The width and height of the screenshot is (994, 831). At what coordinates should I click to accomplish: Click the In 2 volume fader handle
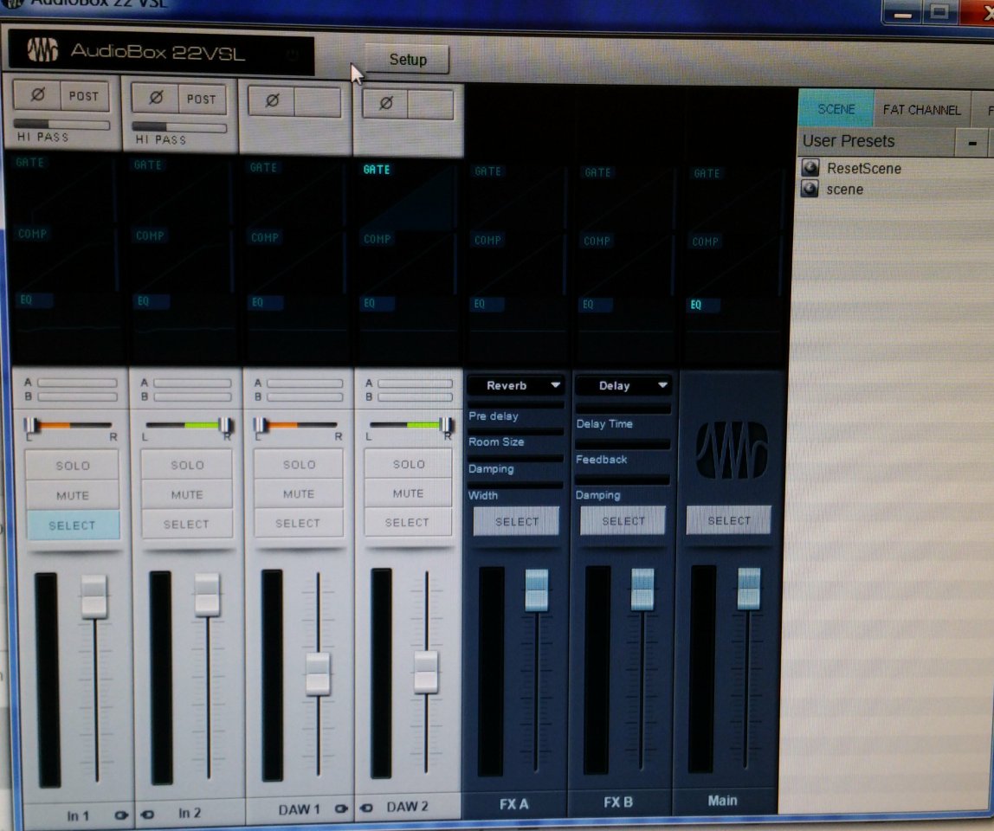pyautogui.click(x=207, y=595)
